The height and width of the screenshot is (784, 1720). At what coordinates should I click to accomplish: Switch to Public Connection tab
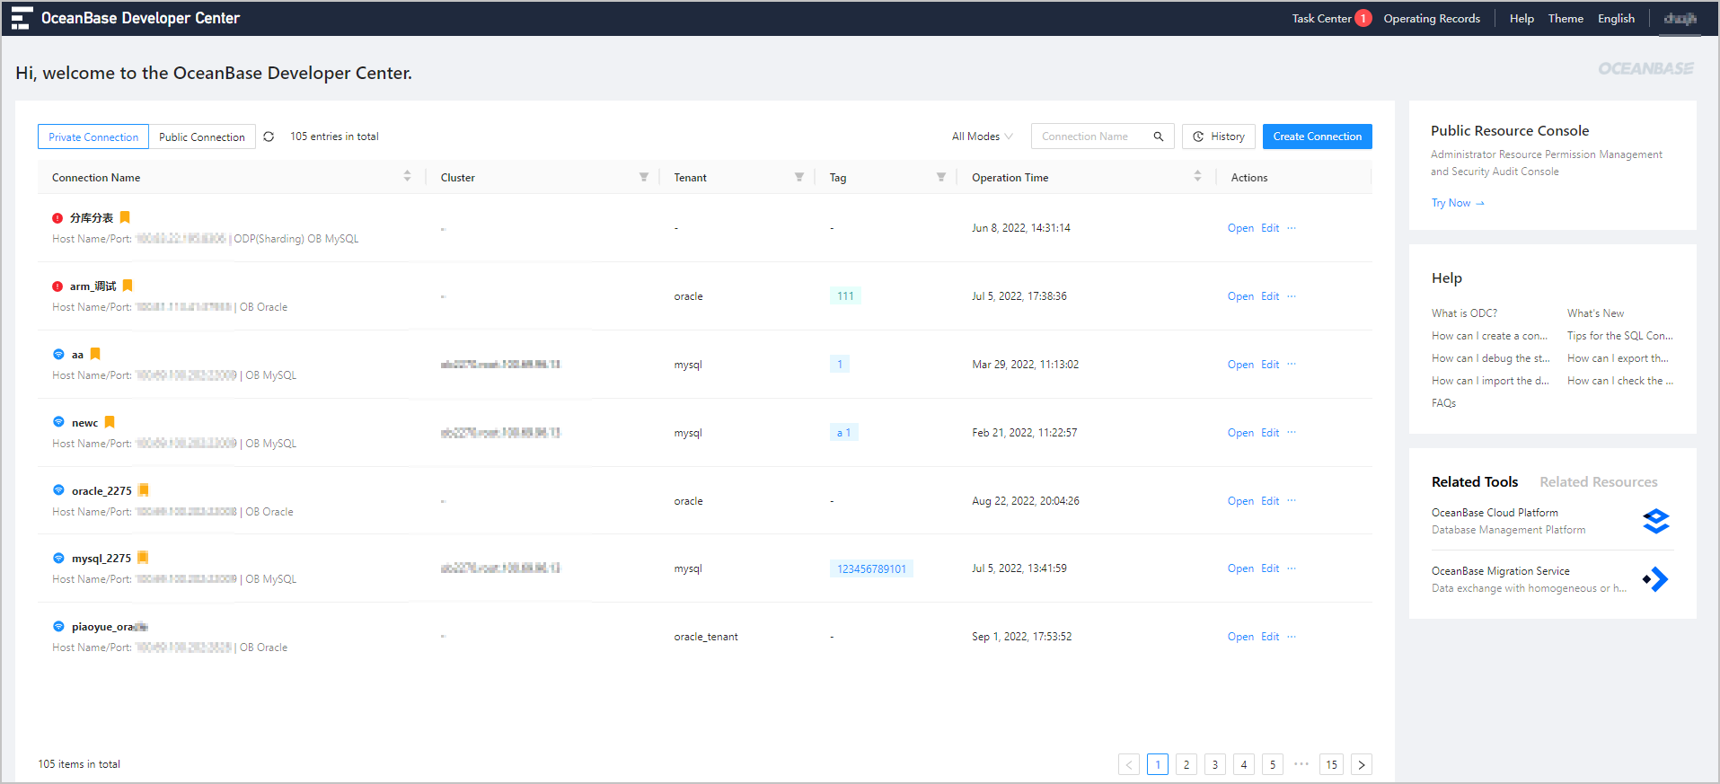pyautogui.click(x=202, y=137)
